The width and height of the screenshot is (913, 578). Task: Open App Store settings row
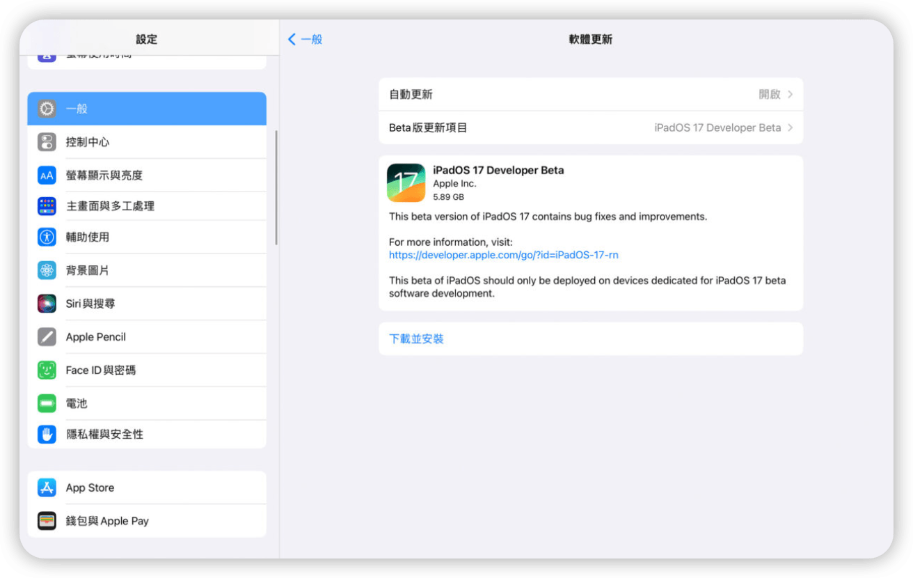(x=147, y=487)
